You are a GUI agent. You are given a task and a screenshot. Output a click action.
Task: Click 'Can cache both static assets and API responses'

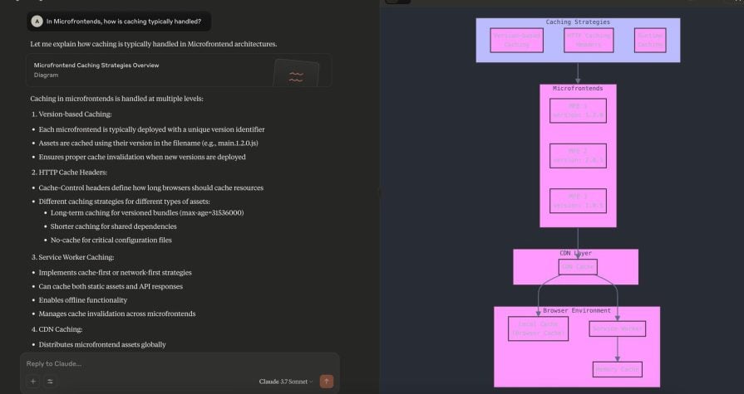[111, 286]
